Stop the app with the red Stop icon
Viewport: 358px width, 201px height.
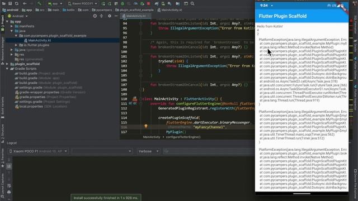(149, 3)
